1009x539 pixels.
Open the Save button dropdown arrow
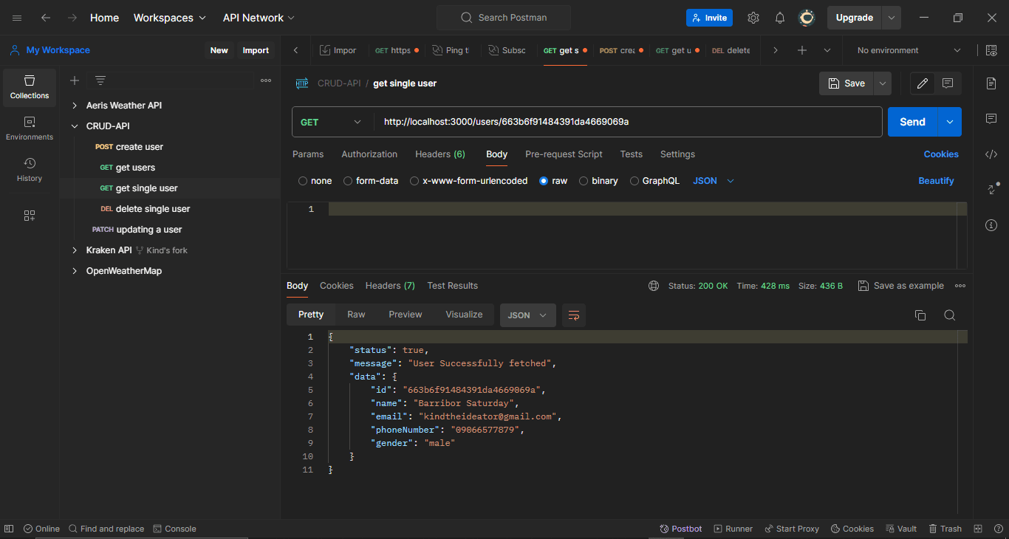[882, 83]
